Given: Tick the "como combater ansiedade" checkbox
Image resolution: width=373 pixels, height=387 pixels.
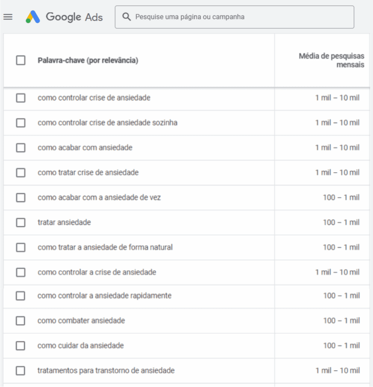Looking at the screenshot, I should click(x=21, y=321).
